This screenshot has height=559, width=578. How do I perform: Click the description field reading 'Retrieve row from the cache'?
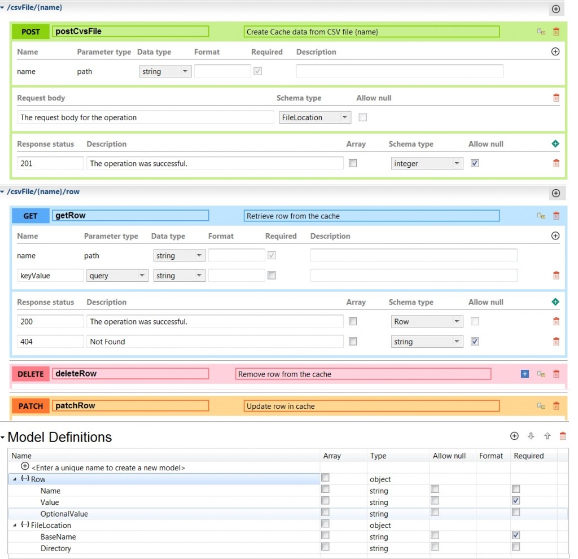pyautogui.click(x=373, y=215)
